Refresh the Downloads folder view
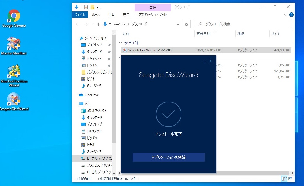The width and height of the screenshot is (304, 186). tap(186, 24)
